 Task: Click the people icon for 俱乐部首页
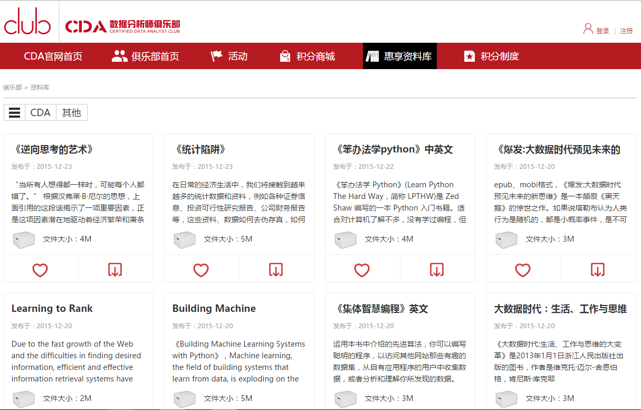[120, 56]
